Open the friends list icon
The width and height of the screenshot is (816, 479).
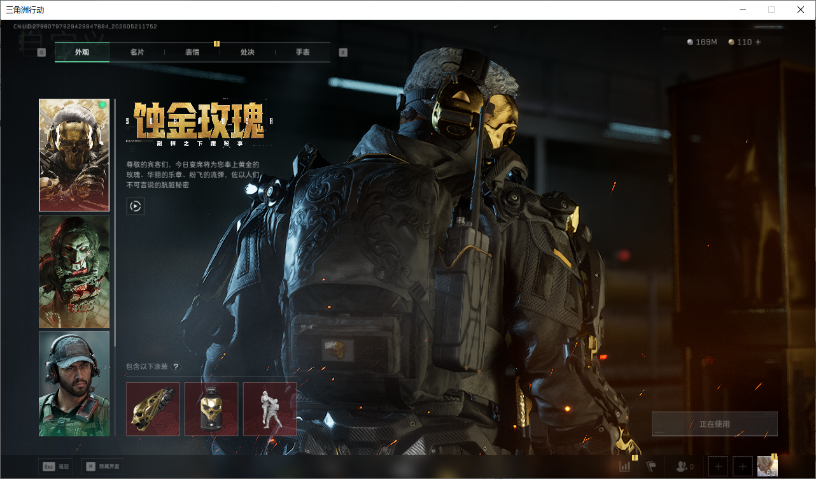click(x=684, y=466)
